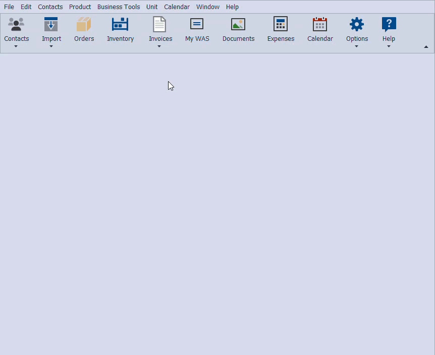Image resolution: width=435 pixels, height=355 pixels.
Task: Open the File menu
Action: coord(9,7)
